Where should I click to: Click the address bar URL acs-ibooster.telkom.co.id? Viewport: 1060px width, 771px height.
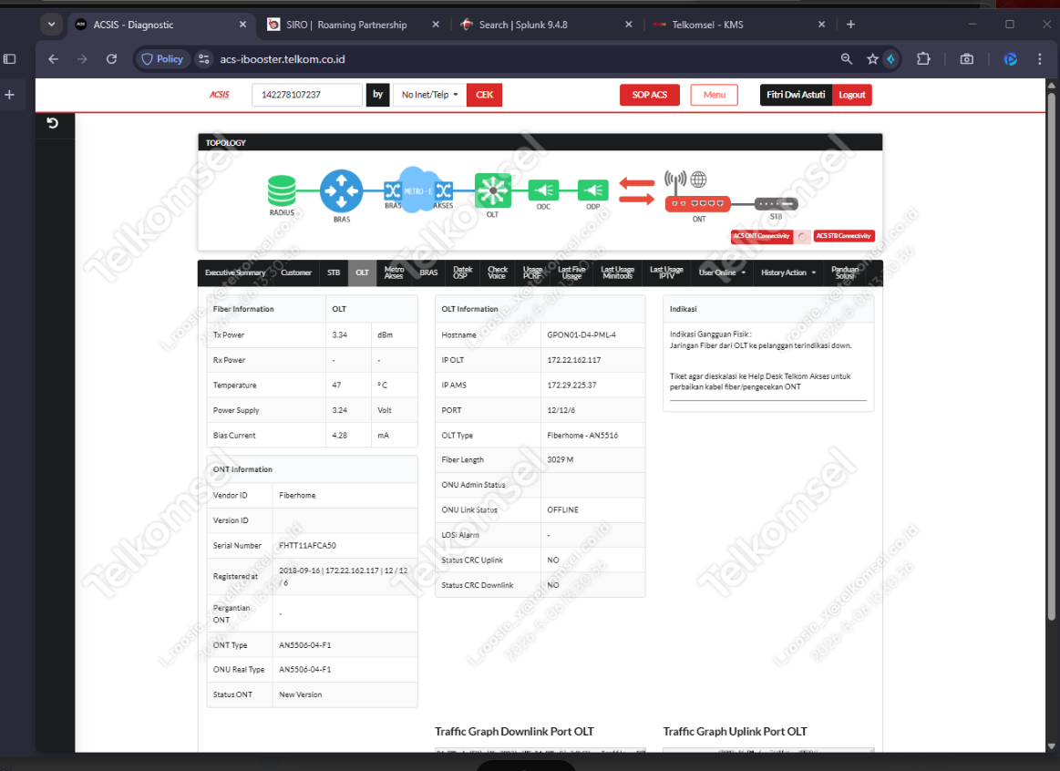(x=283, y=59)
